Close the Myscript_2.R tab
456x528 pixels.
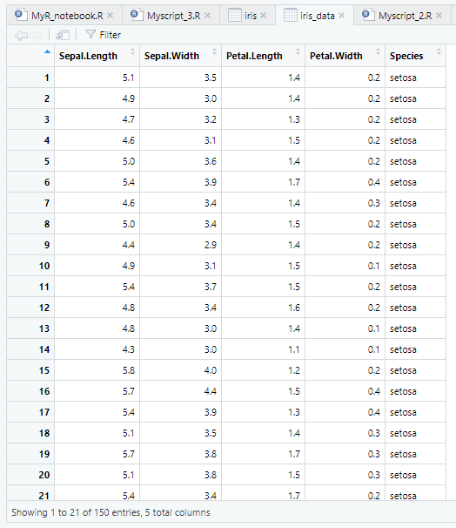tap(439, 16)
